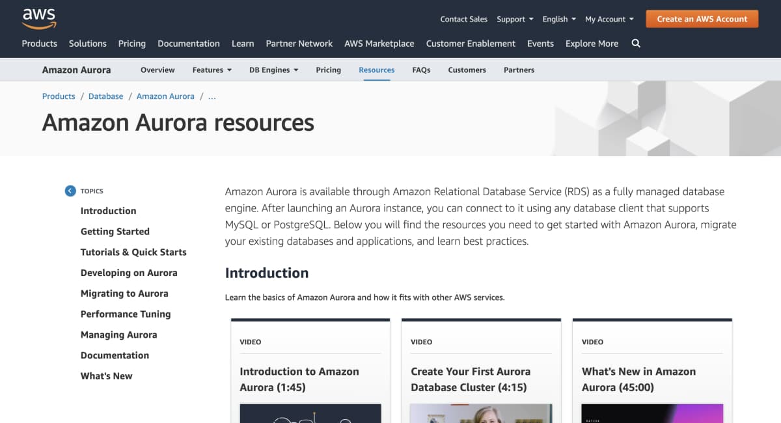Click the Products breadcrumb link
Image resolution: width=781 pixels, height=423 pixels.
tap(59, 96)
